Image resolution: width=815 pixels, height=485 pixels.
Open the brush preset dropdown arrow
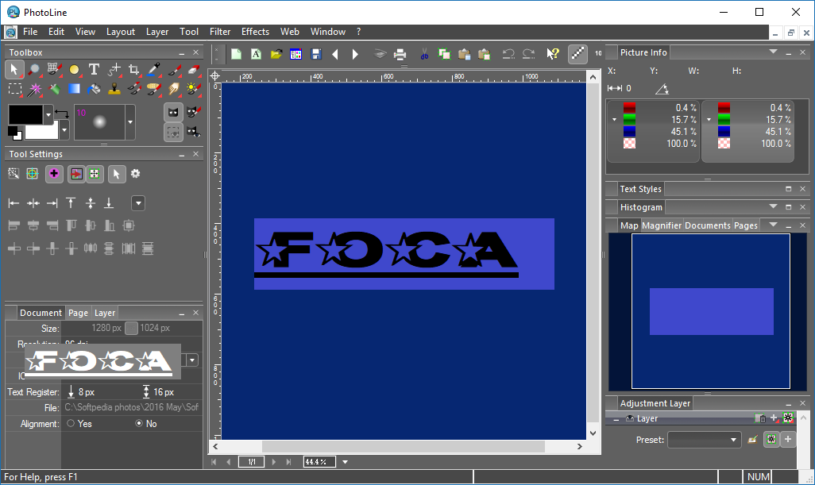point(130,122)
